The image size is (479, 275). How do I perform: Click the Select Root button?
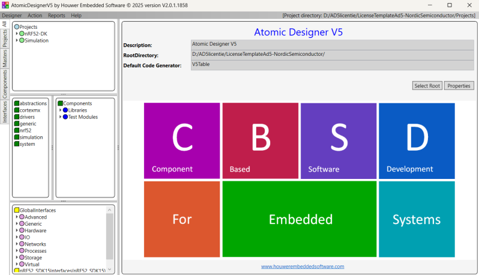point(427,86)
